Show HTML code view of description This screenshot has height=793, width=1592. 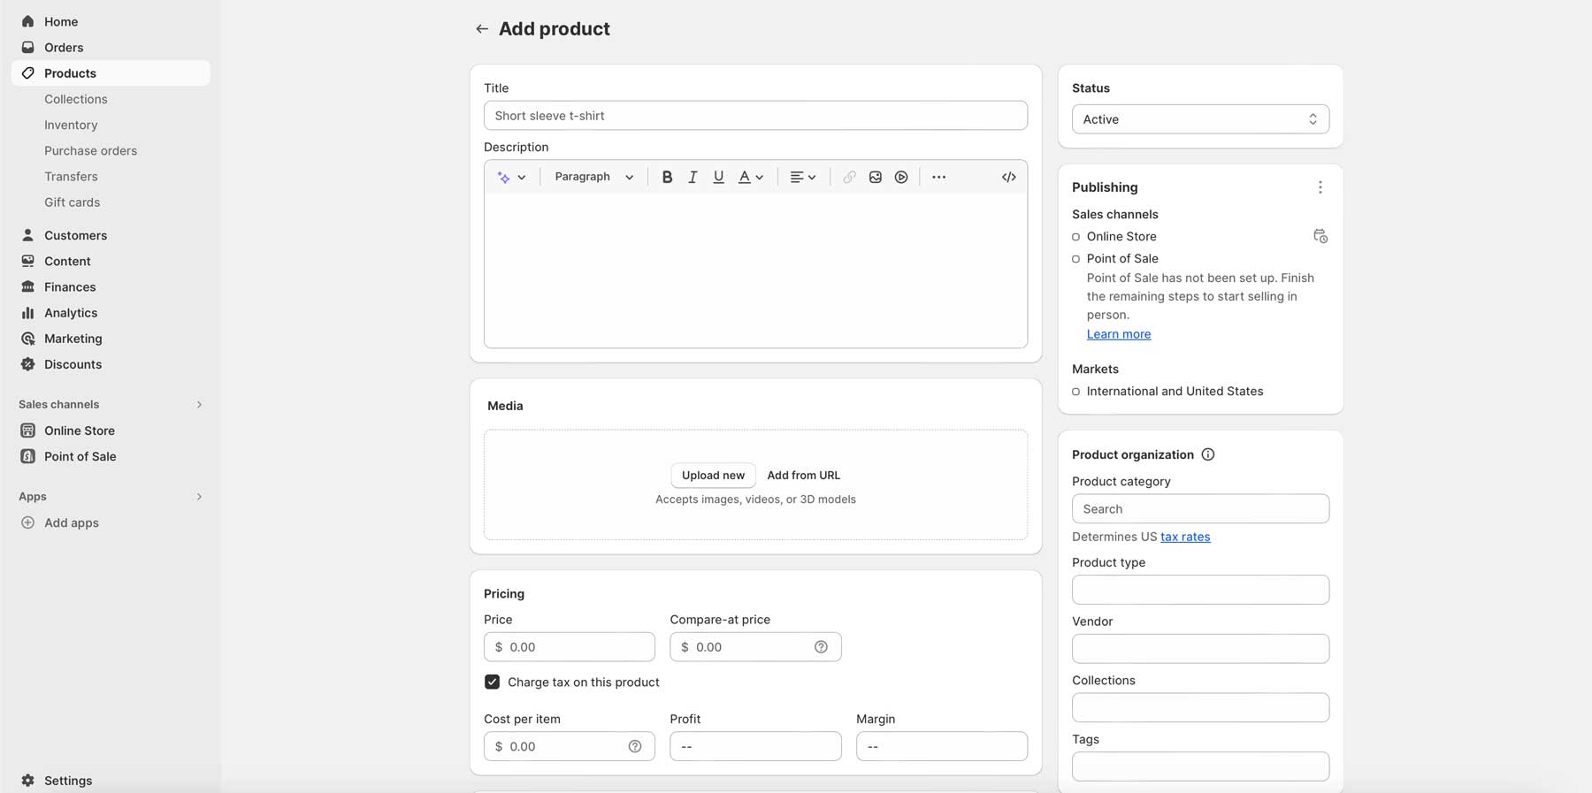point(1008,177)
